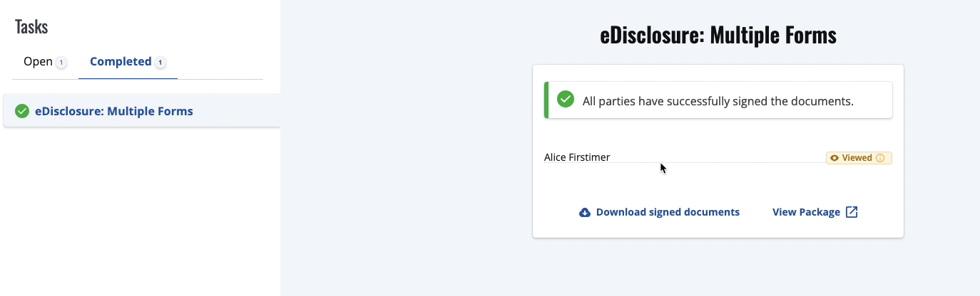Click the green bar at the banner's left edge
Viewport: 980px width, 296px height.
546,100
